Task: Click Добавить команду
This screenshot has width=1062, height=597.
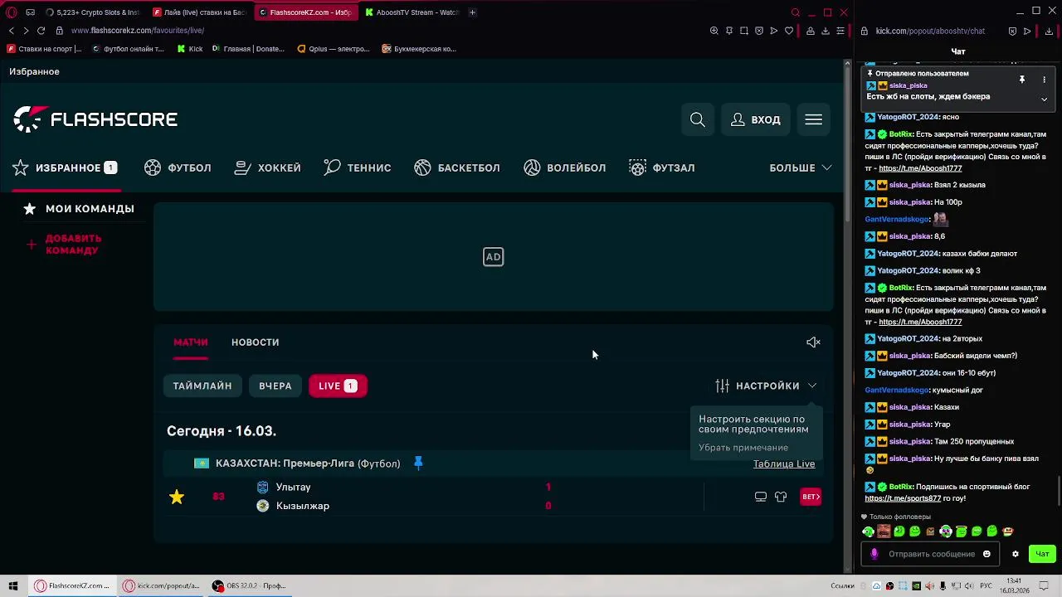Action: 64,245
